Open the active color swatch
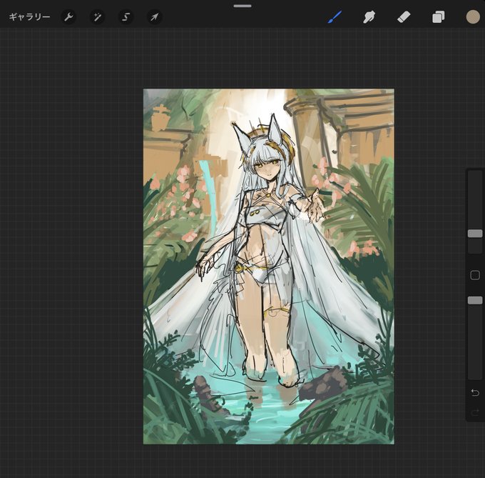The width and height of the screenshot is (485, 478). 473,16
